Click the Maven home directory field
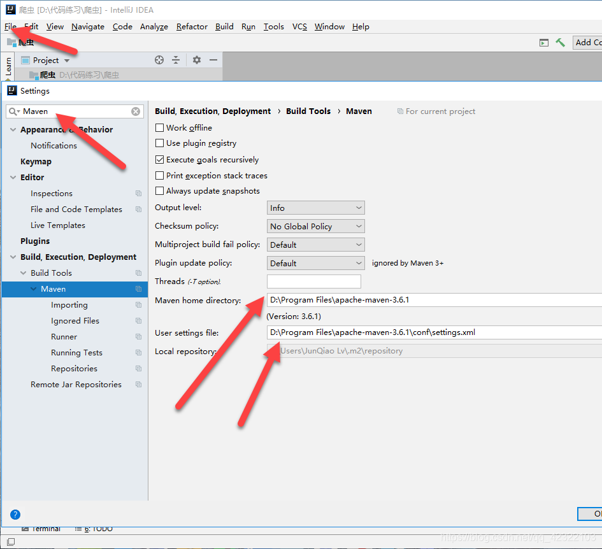 (x=434, y=300)
